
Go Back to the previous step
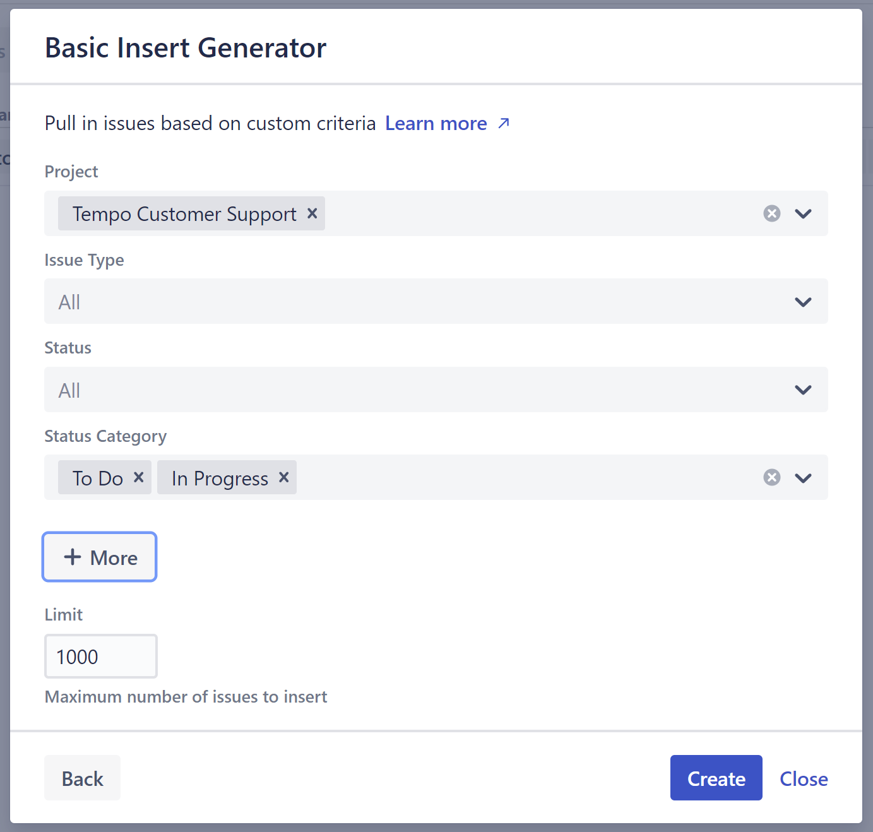[82, 778]
